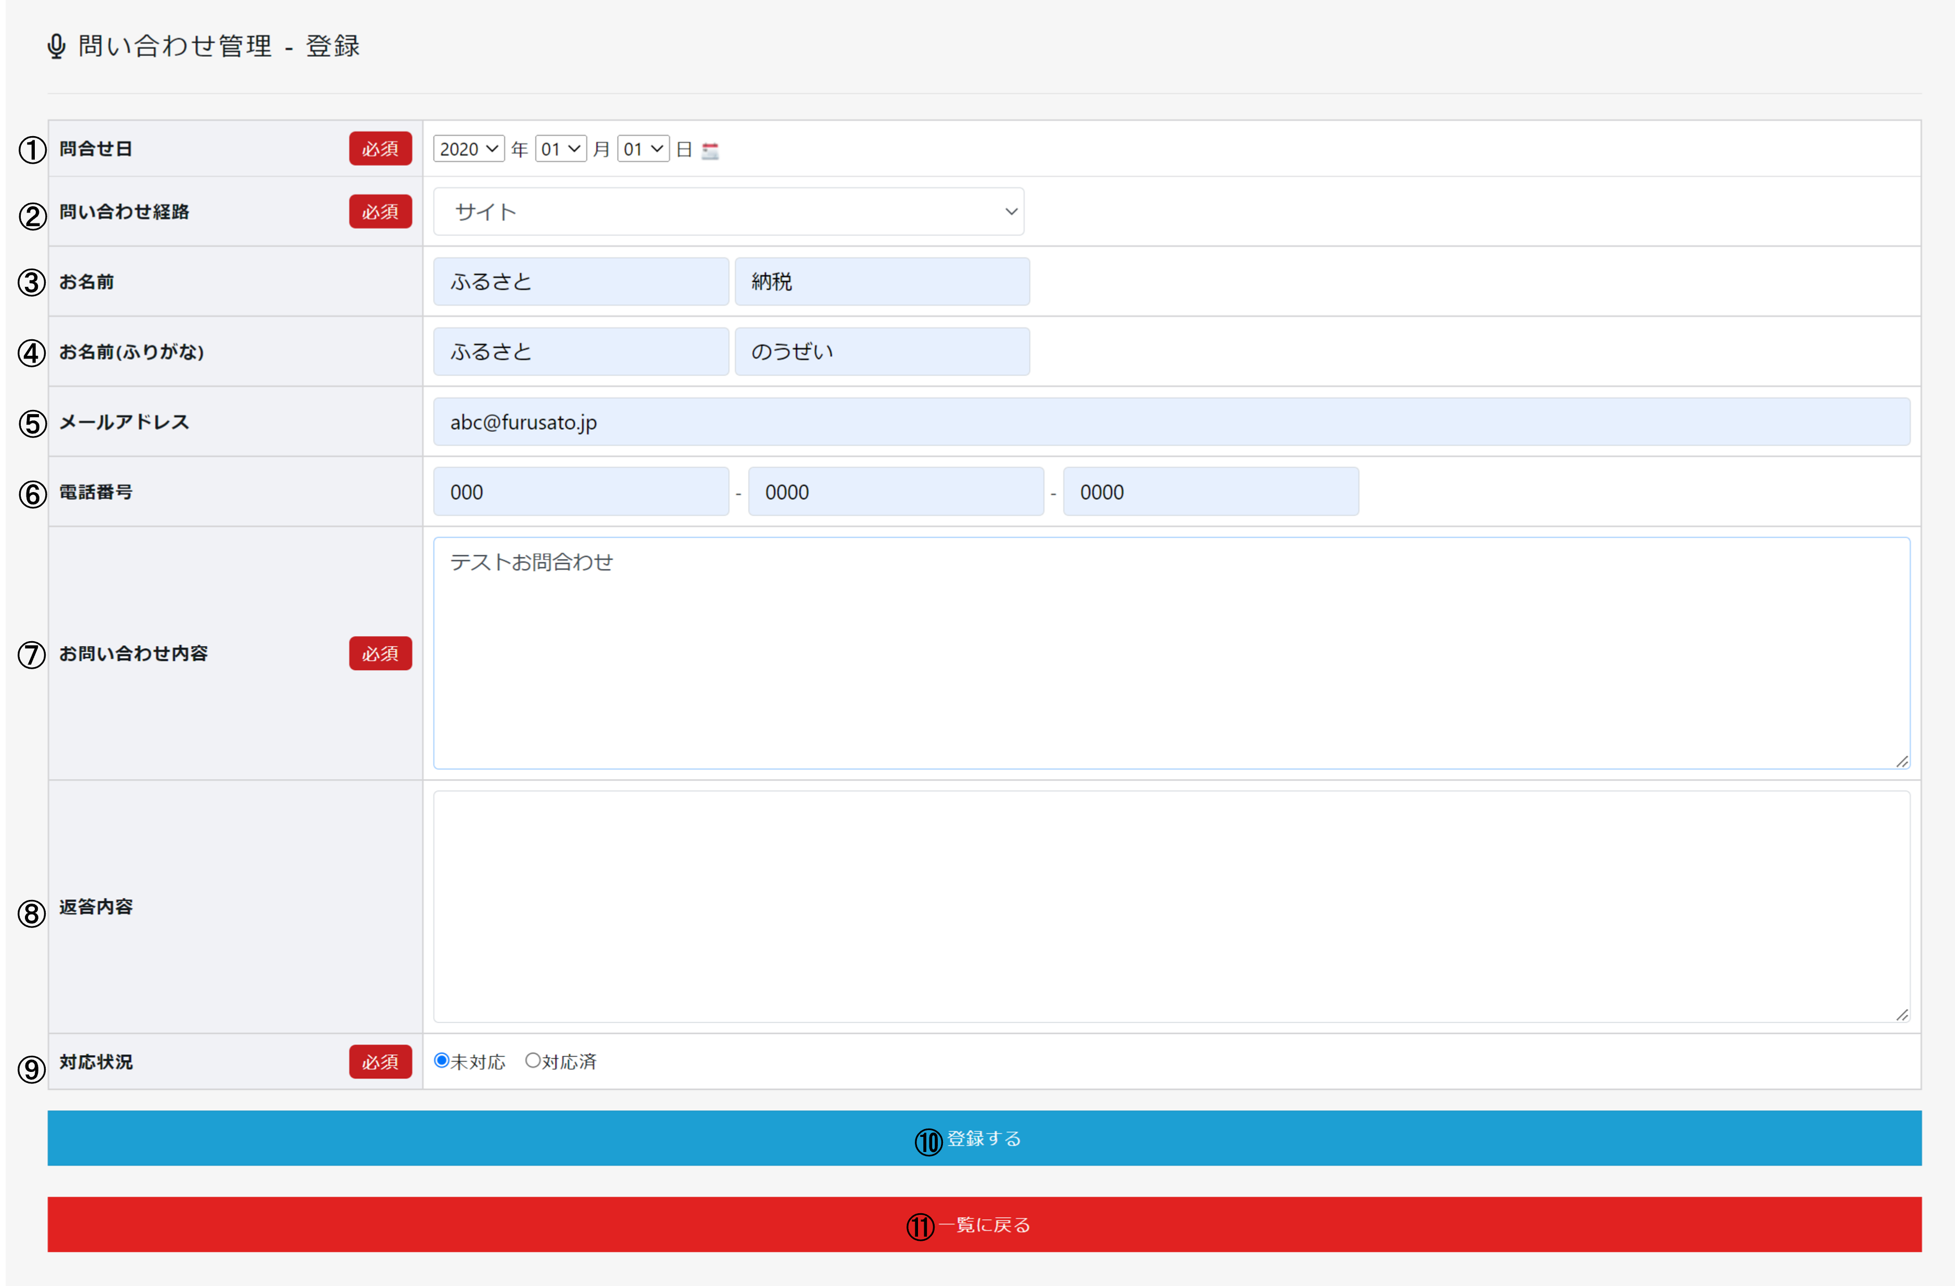The height and width of the screenshot is (1286, 1955).
Task: Select the 対応済 radio button
Action: (x=533, y=1060)
